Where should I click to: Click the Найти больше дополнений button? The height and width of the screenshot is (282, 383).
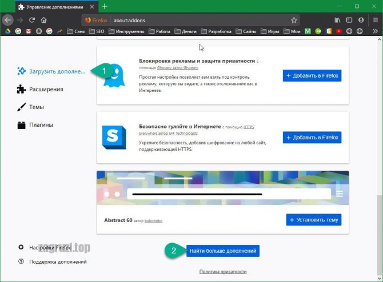[223, 251]
